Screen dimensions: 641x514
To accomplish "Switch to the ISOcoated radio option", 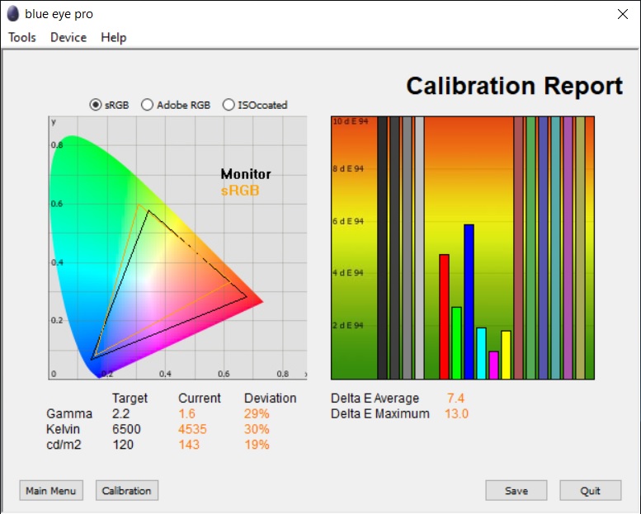I will pos(229,105).
